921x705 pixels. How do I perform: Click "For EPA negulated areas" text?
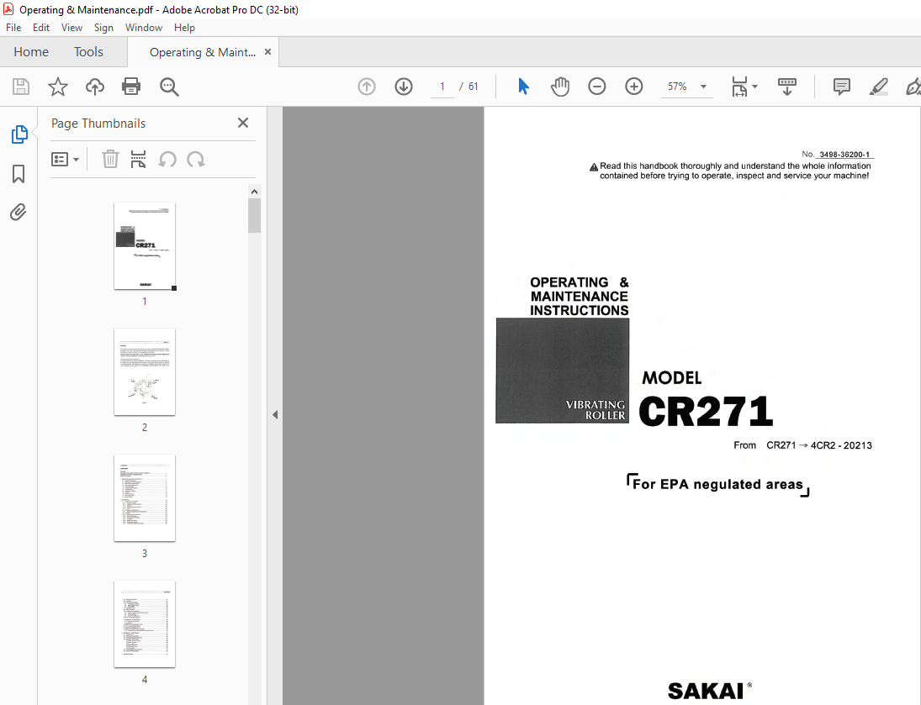[x=717, y=484]
